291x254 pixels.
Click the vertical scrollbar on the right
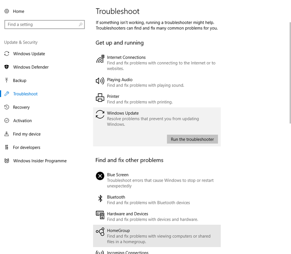coord(290,72)
